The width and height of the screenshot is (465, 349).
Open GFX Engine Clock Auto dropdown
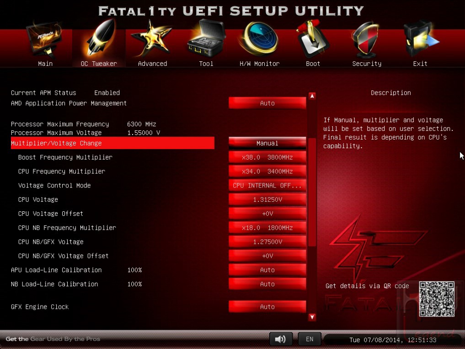pos(267,307)
